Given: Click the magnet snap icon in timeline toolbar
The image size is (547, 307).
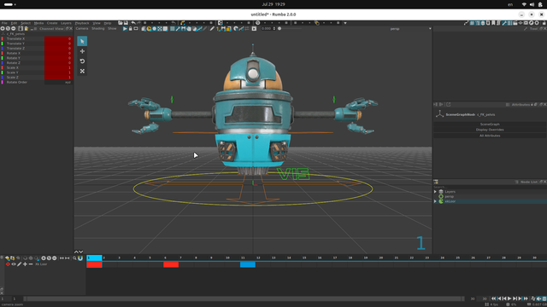Looking at the screenshot, I should 80,258.
